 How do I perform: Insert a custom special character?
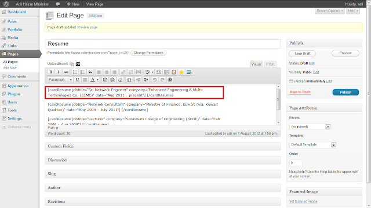pyautogui.click(x=129, y=80)
